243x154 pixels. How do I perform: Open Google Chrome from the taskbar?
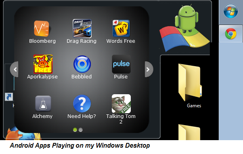[231, 34]
